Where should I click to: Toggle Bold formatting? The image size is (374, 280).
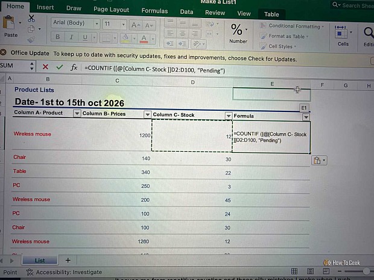pos(57,37)
